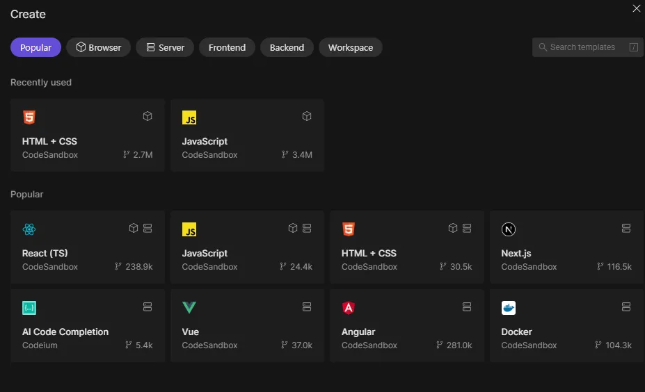Select the Popular filter tab
The height and width of the screenshot is (392, 645).
pos(35,47)
